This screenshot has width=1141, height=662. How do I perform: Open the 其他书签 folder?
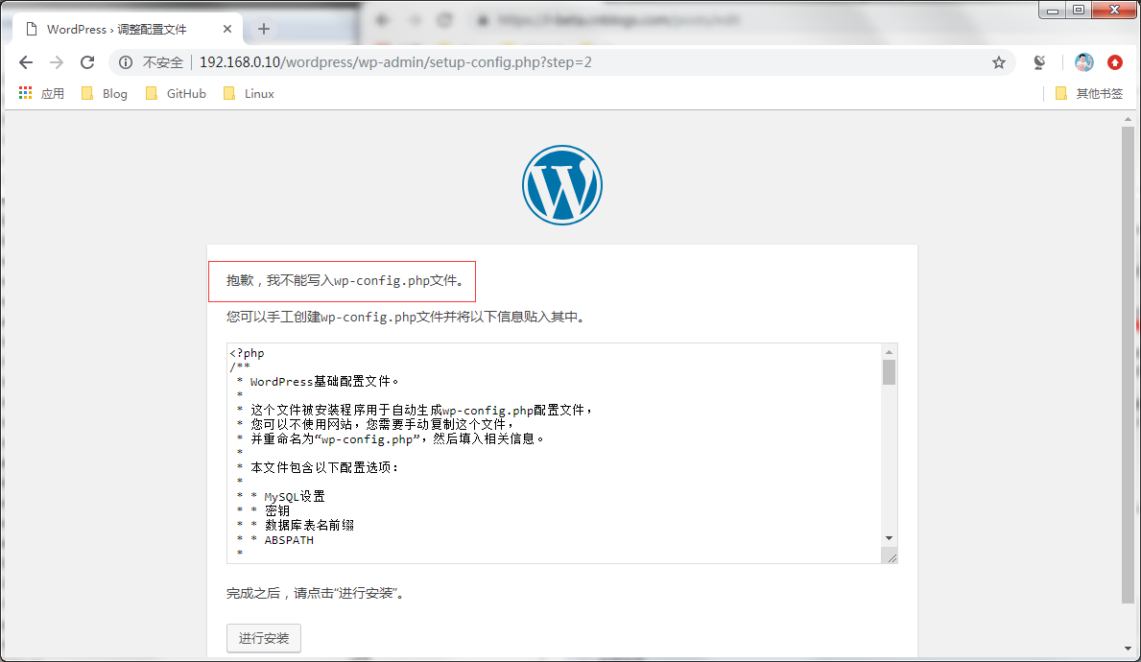pos(1088,93)
